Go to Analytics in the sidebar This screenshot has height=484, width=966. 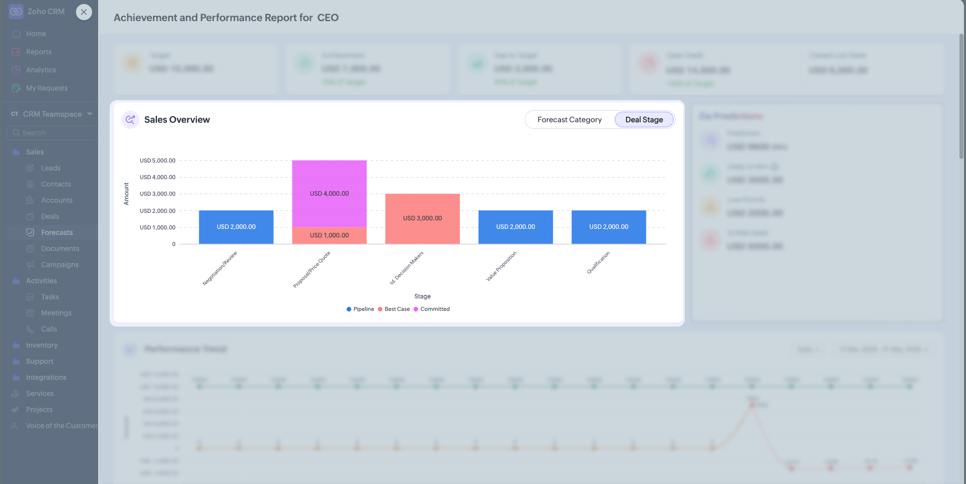point(41,70)
